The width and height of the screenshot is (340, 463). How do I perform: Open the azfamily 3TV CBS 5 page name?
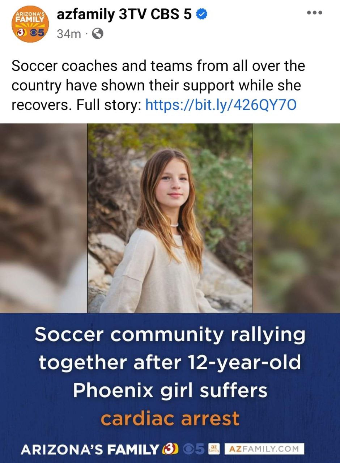click(124, 15)
